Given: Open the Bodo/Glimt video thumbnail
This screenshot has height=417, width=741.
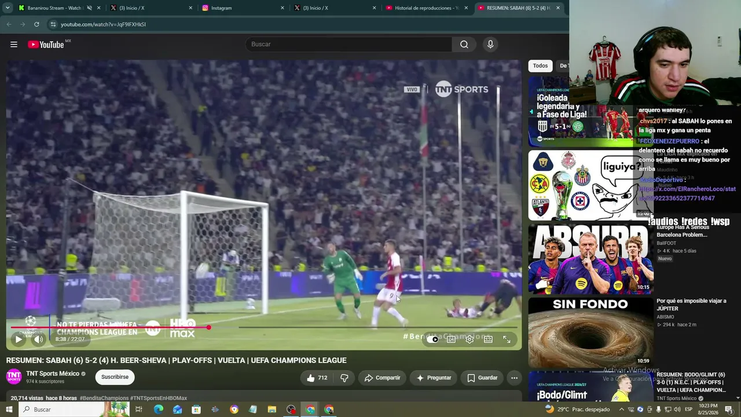Looking at the screenshot, I should (591, 386).
